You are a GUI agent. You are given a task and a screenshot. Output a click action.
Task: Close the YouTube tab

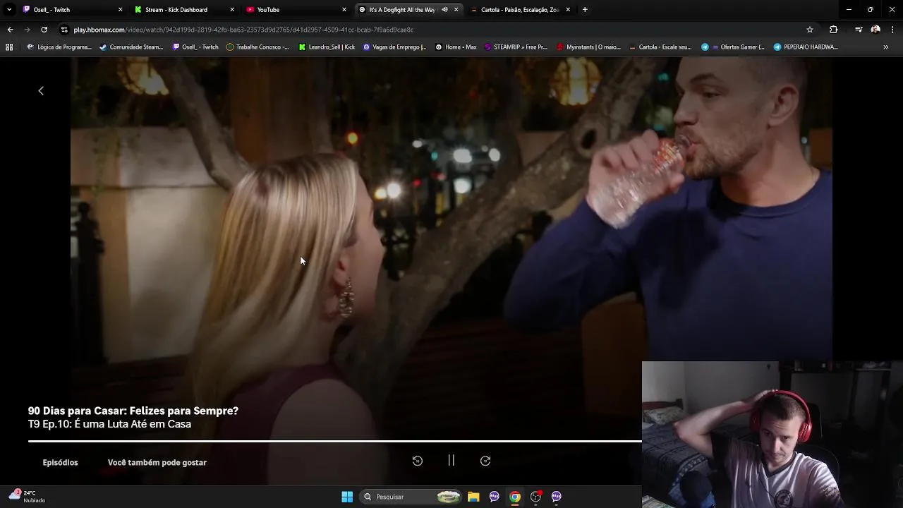(344, 10)
